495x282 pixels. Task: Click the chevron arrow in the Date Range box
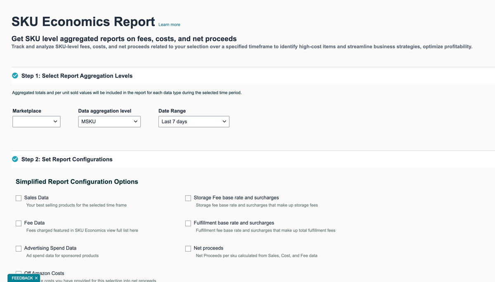pos(224,121)
